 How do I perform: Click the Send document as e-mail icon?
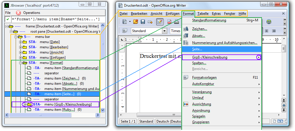coord(150,22)
